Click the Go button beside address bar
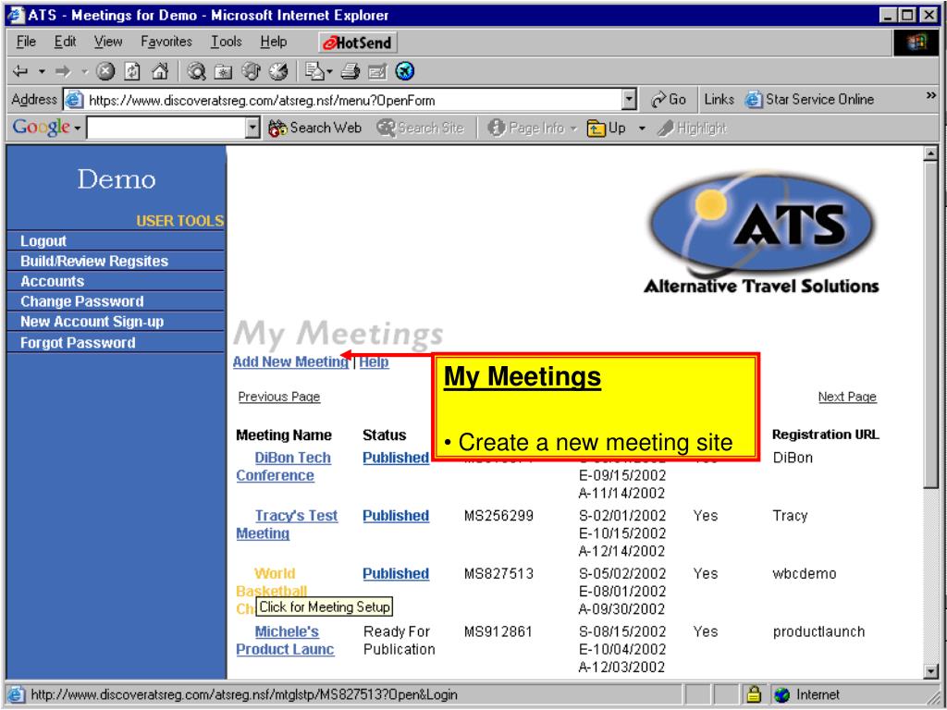Screen dimensions: 947x710 [669, 100]
